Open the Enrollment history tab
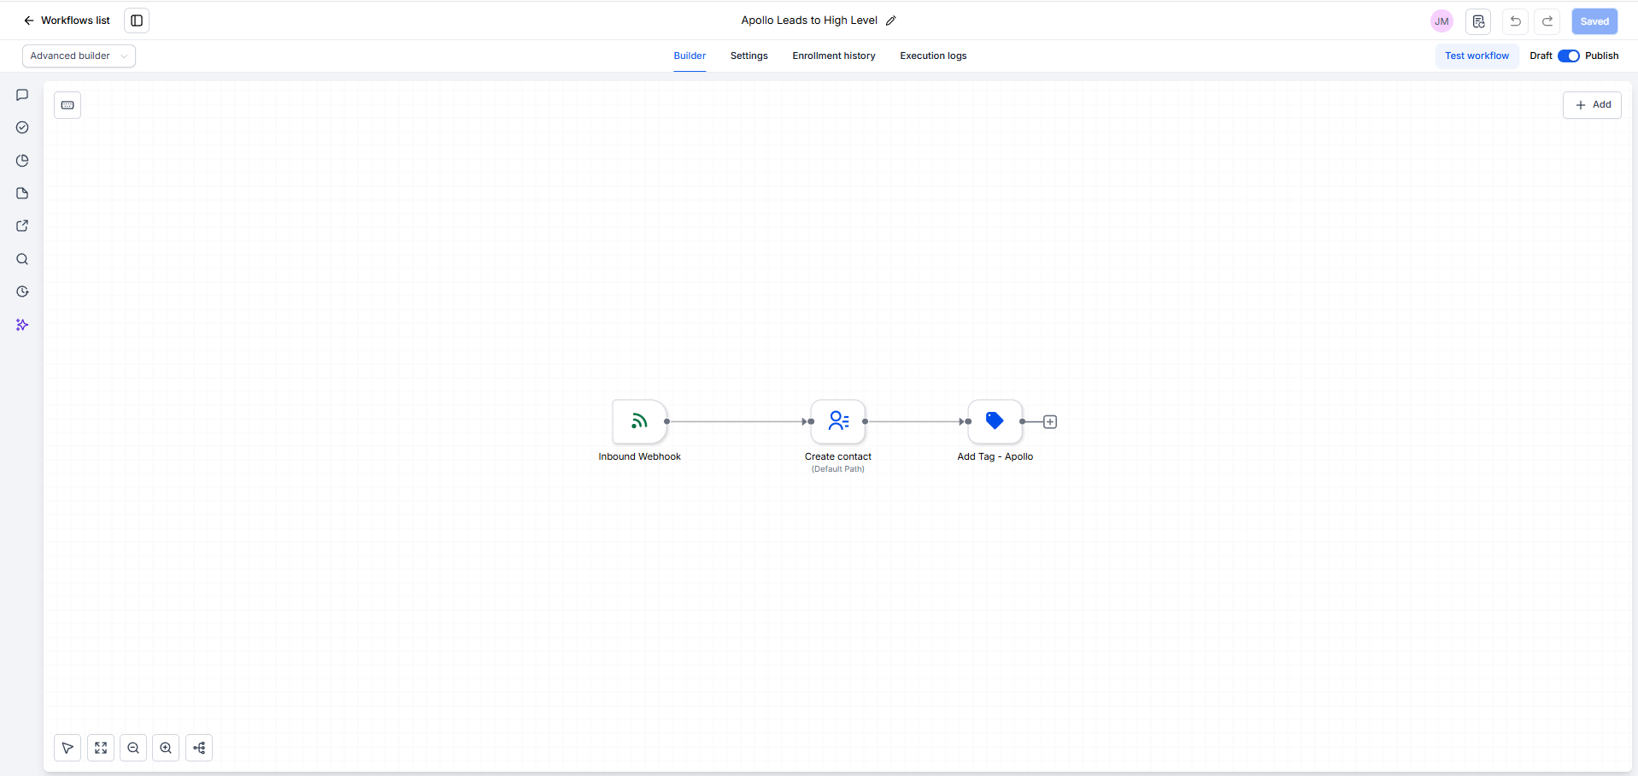Screen dimensions: 1638x776 (834, 56)
